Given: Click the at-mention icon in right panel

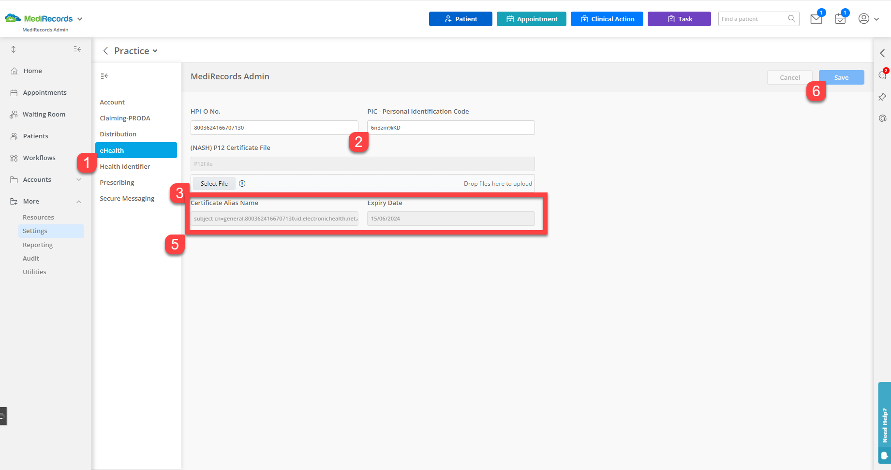Looking at the screenshot, I should [x=882, y=118].
